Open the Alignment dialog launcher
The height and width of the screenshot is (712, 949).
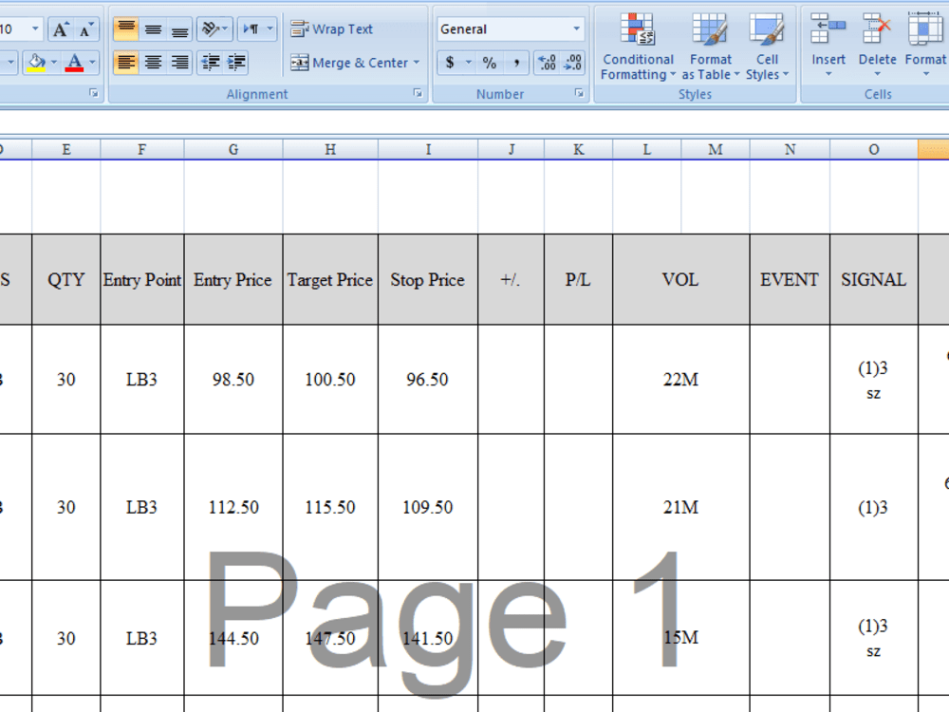coord(417,93)
